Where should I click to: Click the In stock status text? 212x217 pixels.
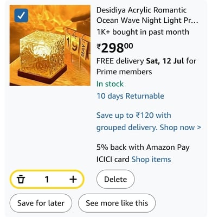pos(110,84)
